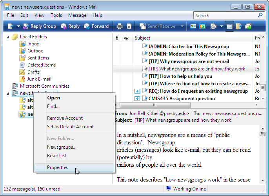Choose Properties in the context menu
This screenshot has width=269, height=196.
tap(57, 167)
